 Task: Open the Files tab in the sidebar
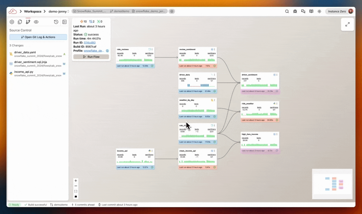[20, 22]
